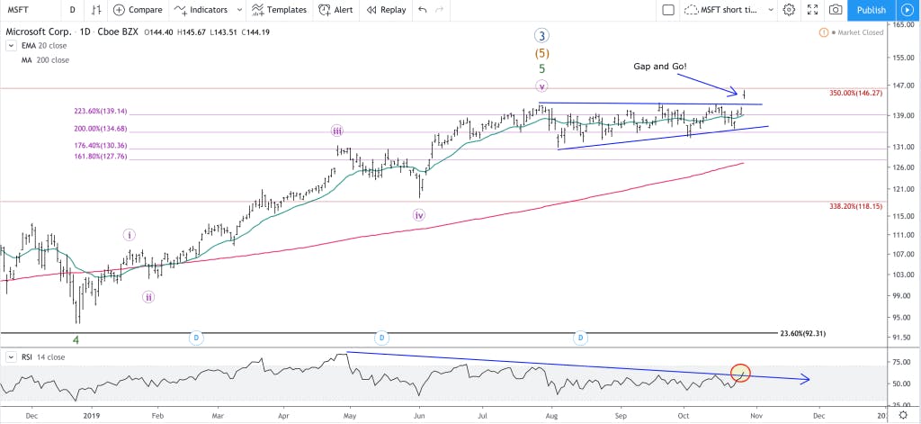921x424 pixels.
Task: Select the circled wave iii label
Action: (x=336, y=131)
